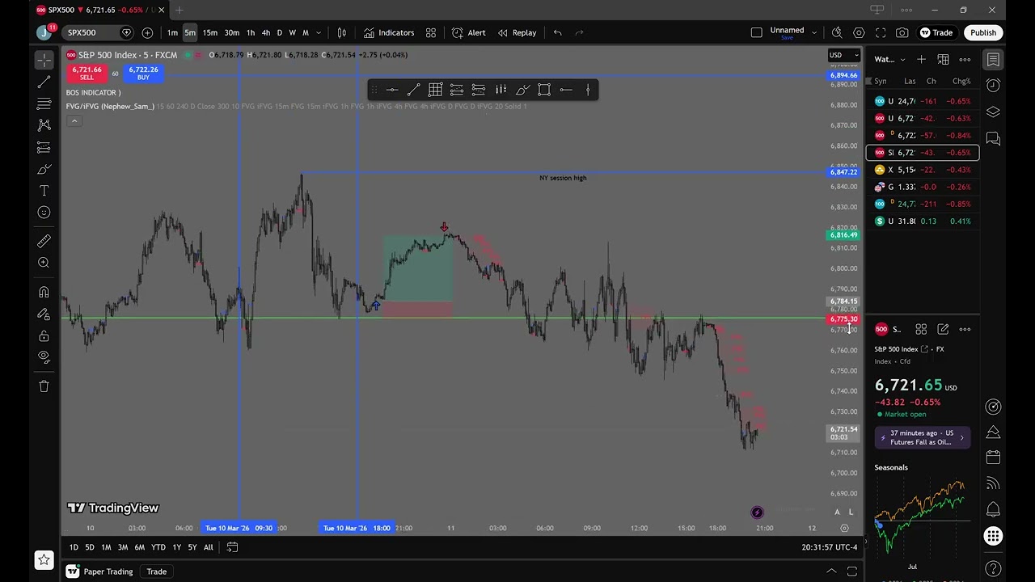Viewport: 1035px width, 582px height.
Task: Toggle auto scale A button
Action: pos(837,512)
